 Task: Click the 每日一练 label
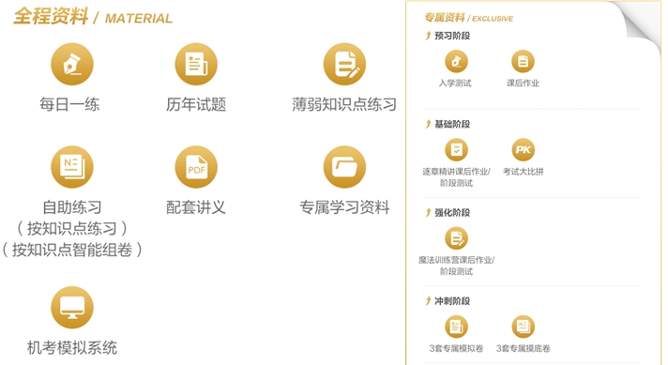tap(69, 104)
